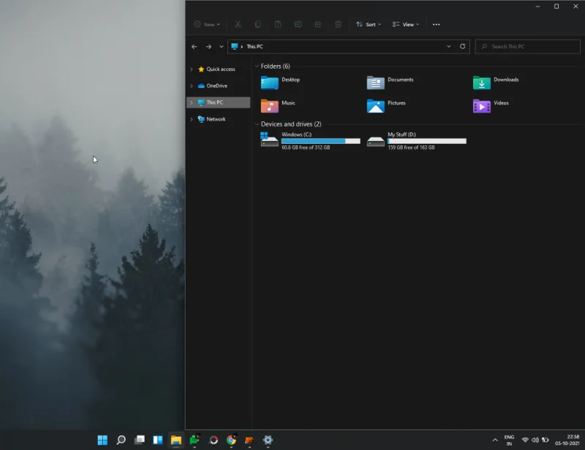Select OneDrive in the sidebar
This screenshot has height=450, width=585.
point(215,85)
